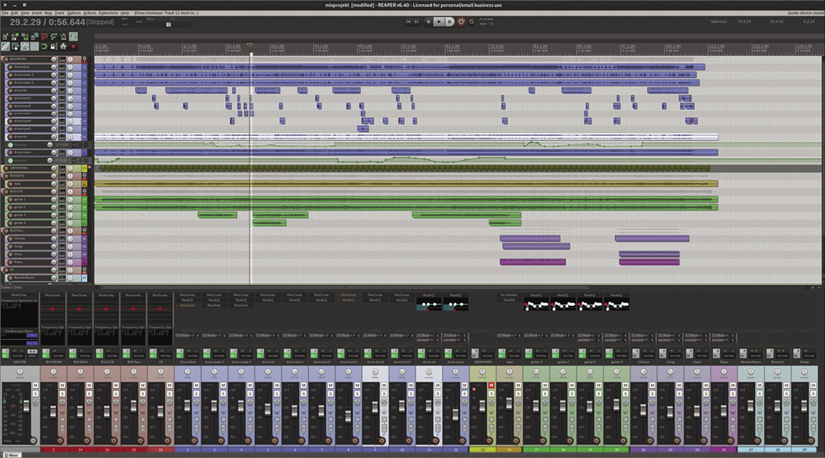This screenshot has height=458, width=825.
Task: Solo the drum snare 1 mixer strip
Action: click(x=223, y=393)
